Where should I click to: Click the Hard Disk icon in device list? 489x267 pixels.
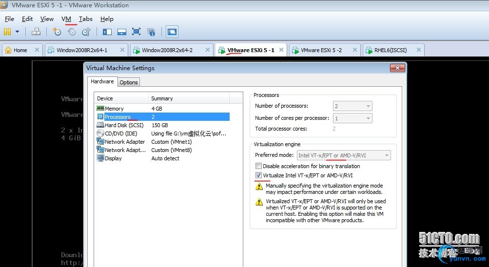pyautogui.click(x=100, y=125)
